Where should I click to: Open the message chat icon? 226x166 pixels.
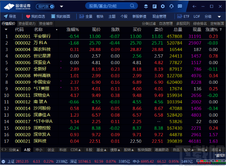tap(180, 6)
